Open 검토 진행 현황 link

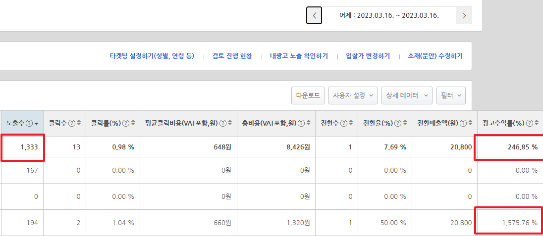(232, 56)
